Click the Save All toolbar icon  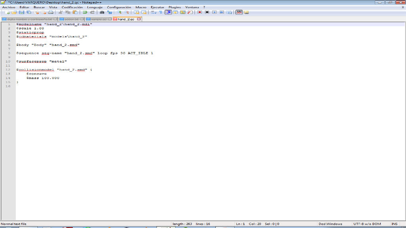[29, 12]
